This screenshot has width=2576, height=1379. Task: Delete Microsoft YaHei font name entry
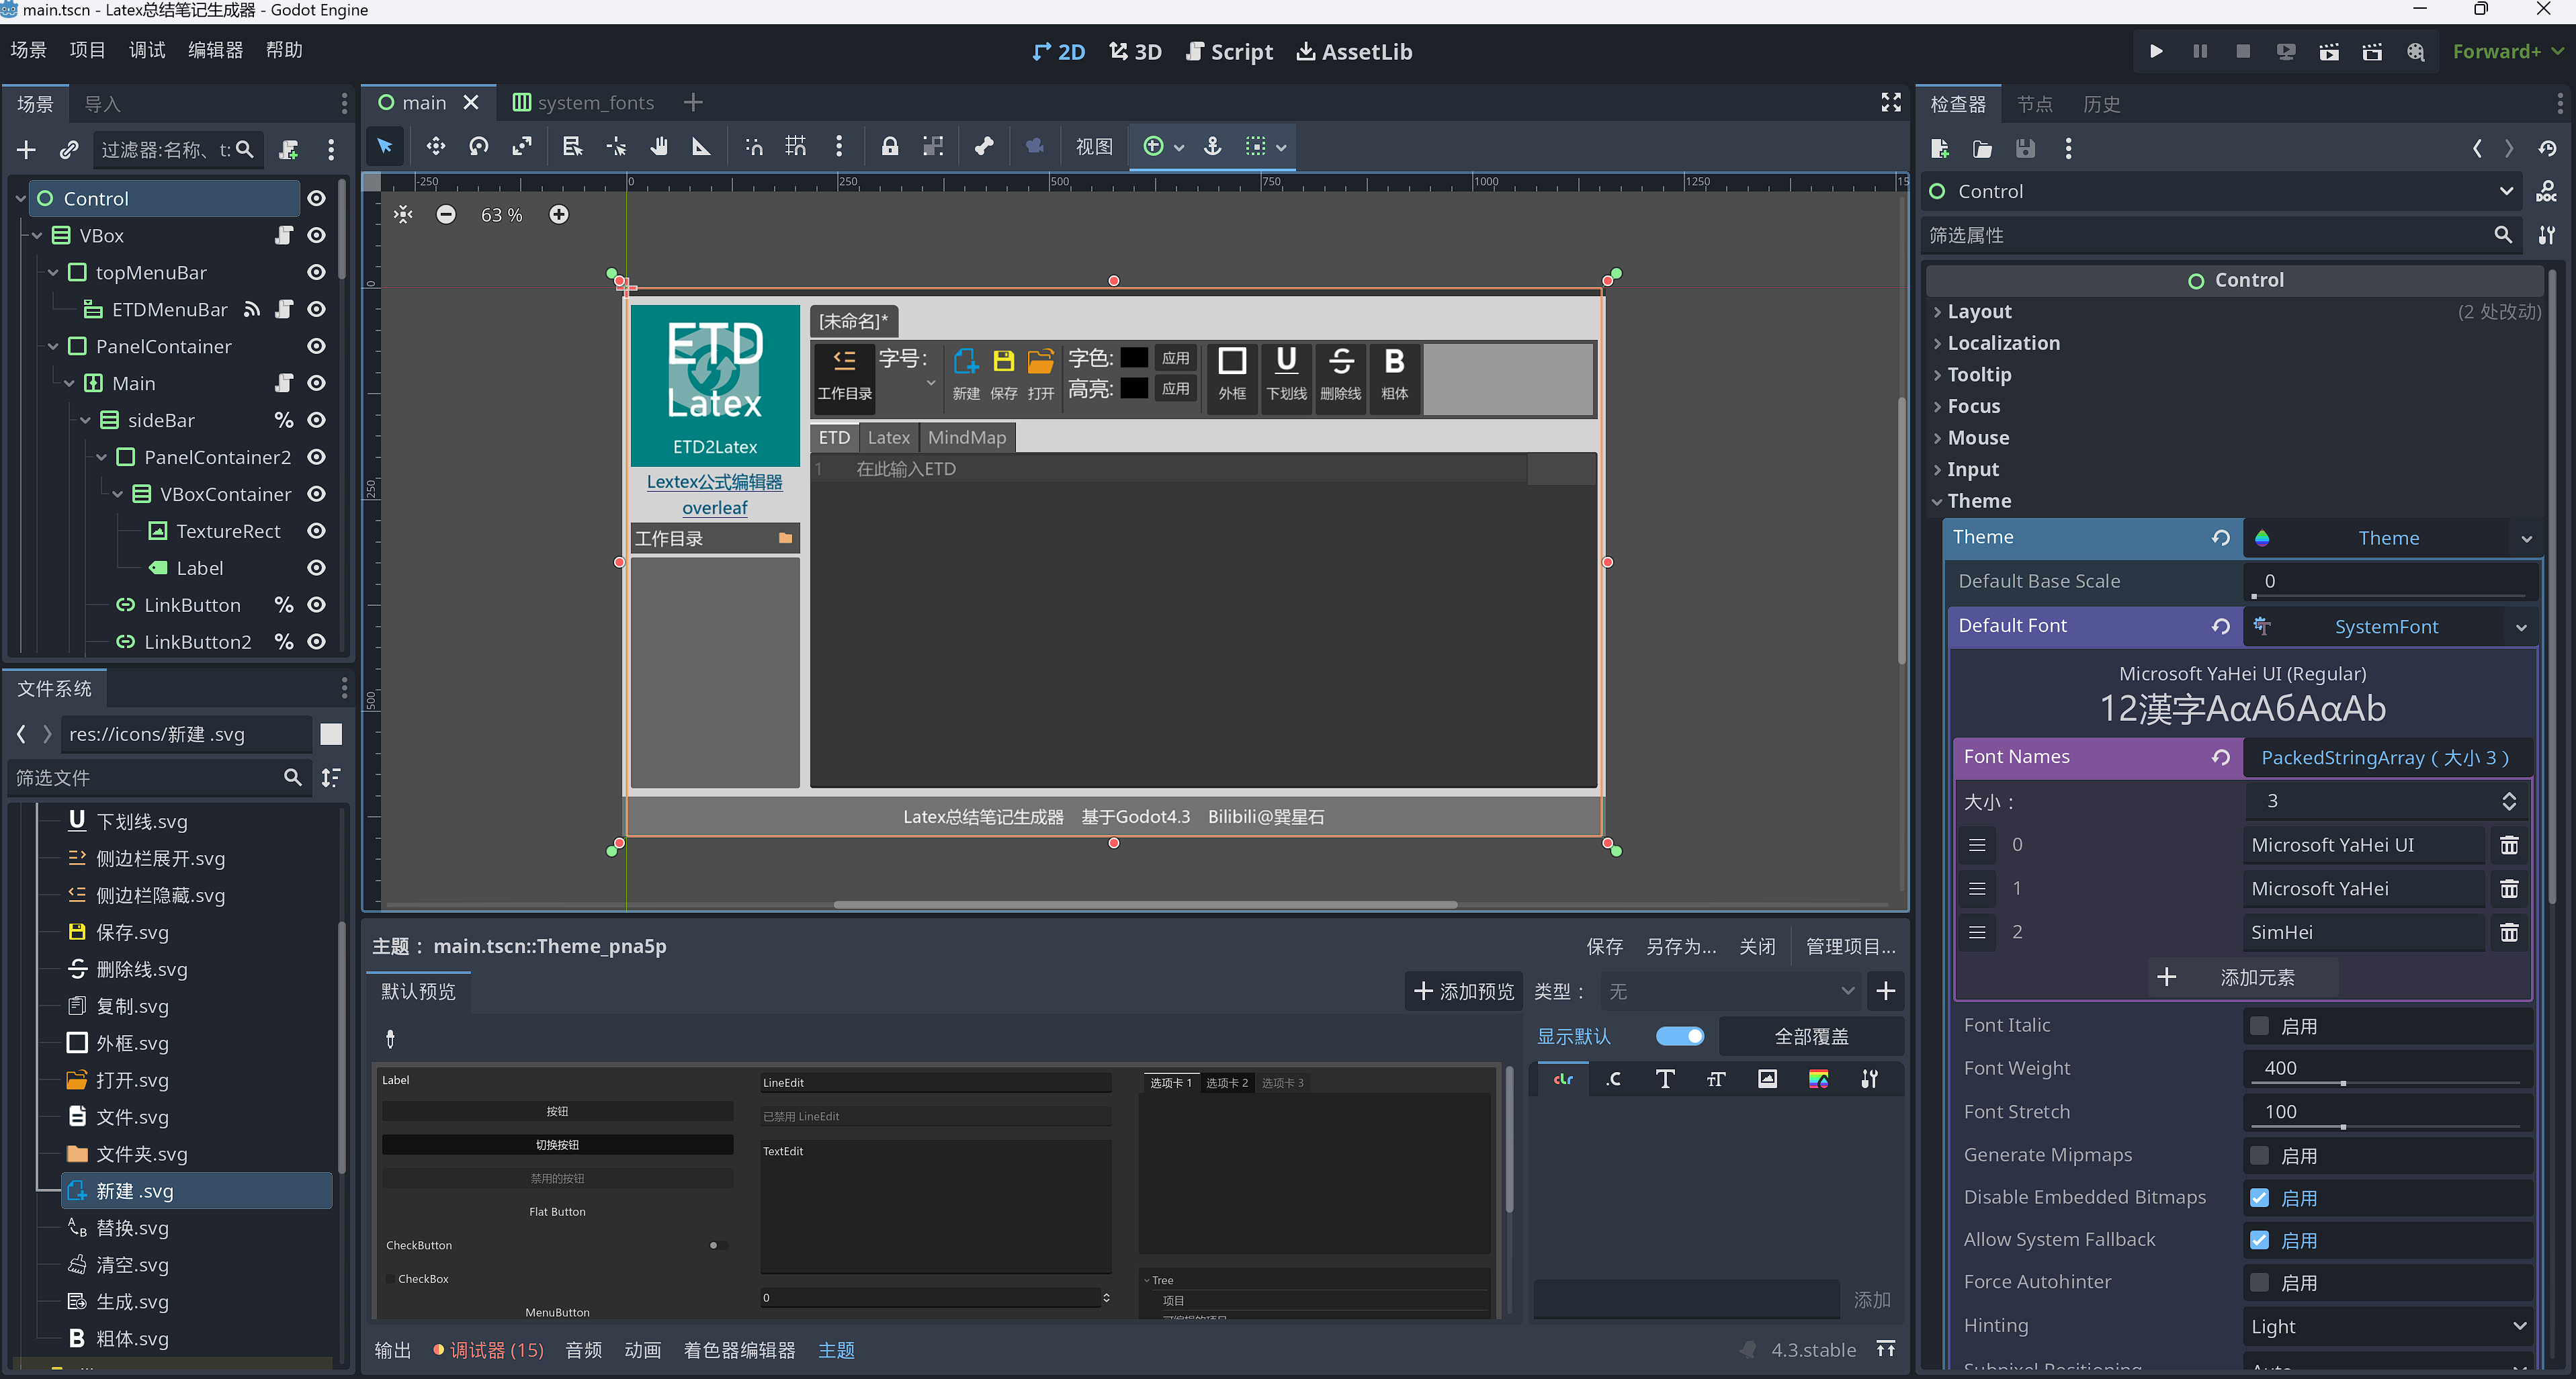pos(2509,889)
